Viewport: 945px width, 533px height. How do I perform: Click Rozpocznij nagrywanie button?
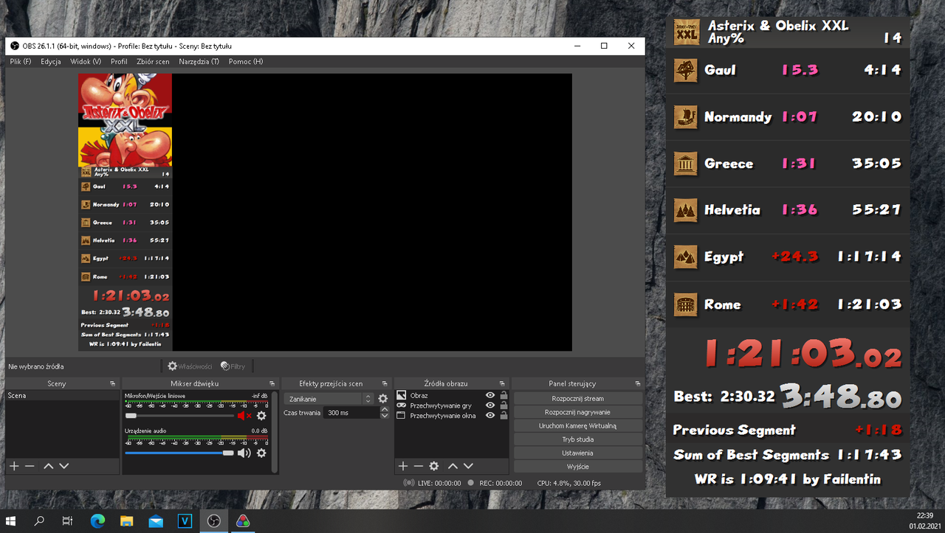click(578, 412)
